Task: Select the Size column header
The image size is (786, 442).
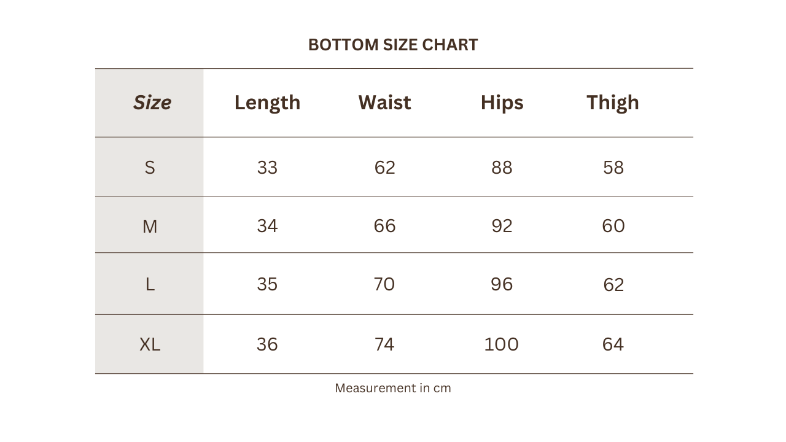Action: (x=152, y=102)
